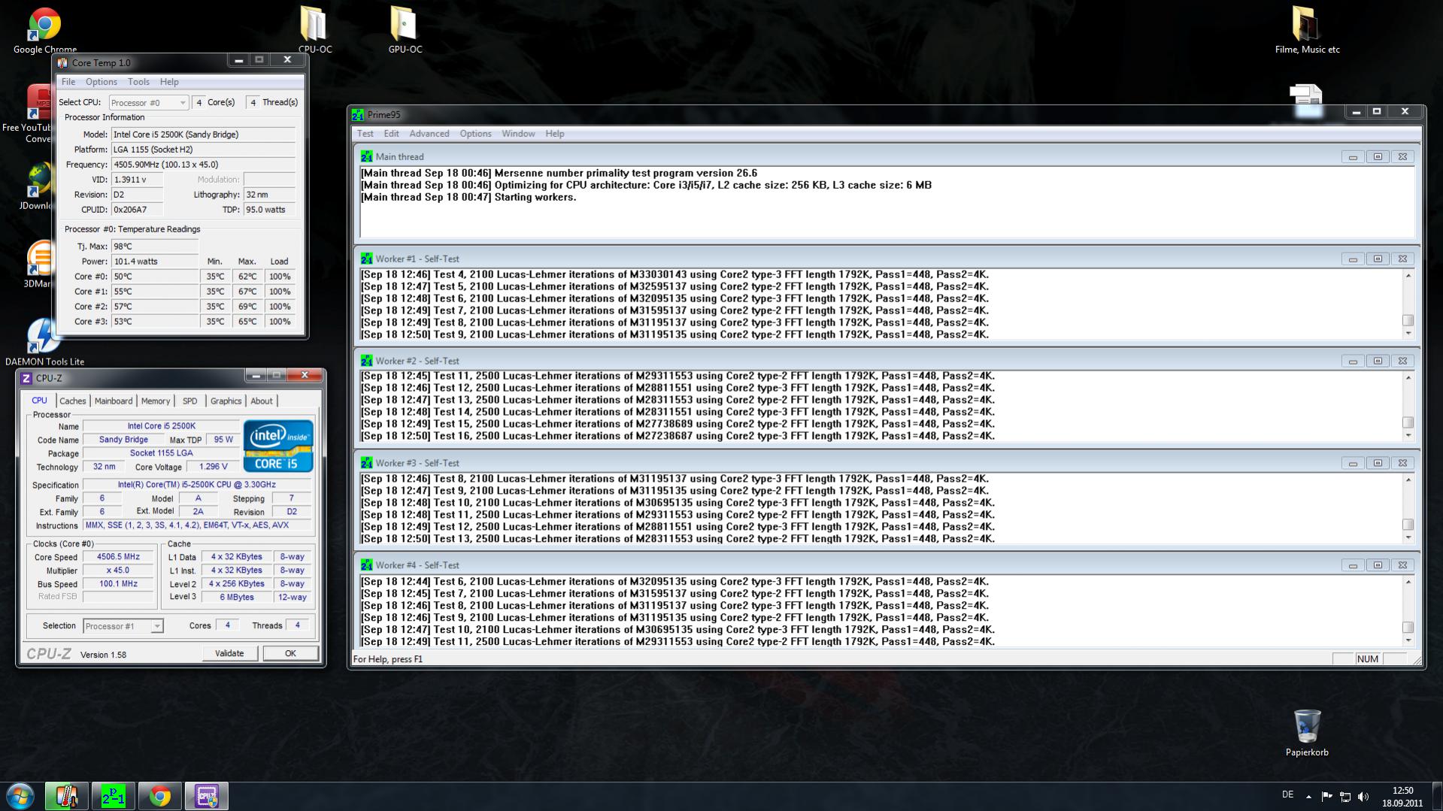Open Action Center flag in tray
Image resolution: width=1443 pixels, height=811 pixels.
[1326, 797]
